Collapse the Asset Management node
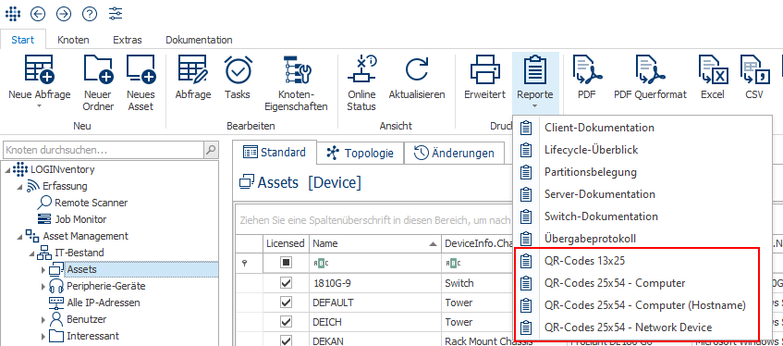The image size is (783, 346). click(19, 236)
